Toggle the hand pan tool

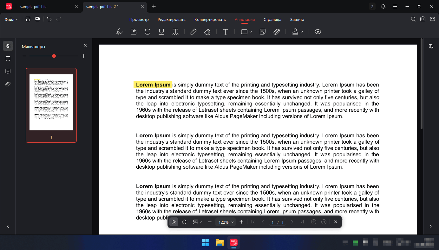tap(184, 222)
